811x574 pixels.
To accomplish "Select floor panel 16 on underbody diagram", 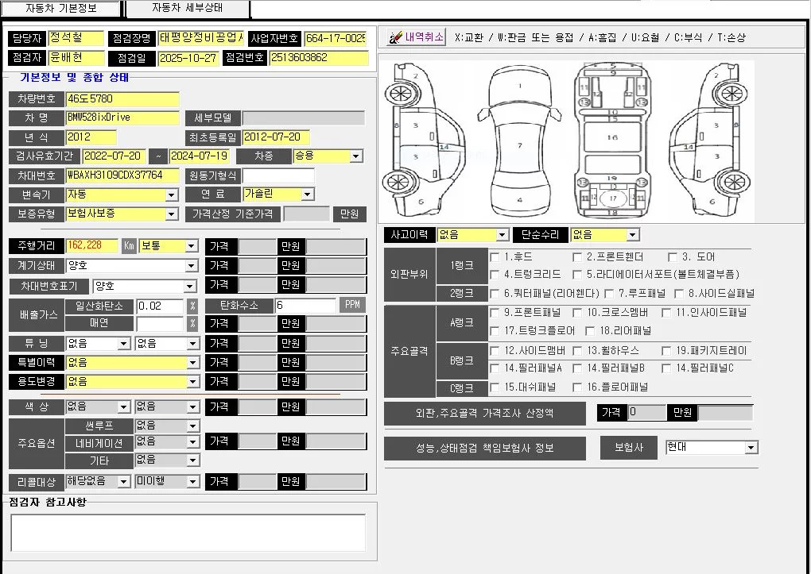I will [x=611, y=138].
